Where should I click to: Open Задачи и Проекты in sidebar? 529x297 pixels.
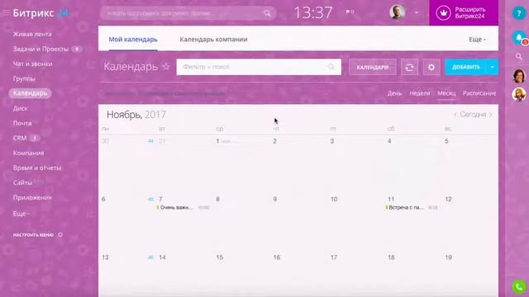coord(41,49)
